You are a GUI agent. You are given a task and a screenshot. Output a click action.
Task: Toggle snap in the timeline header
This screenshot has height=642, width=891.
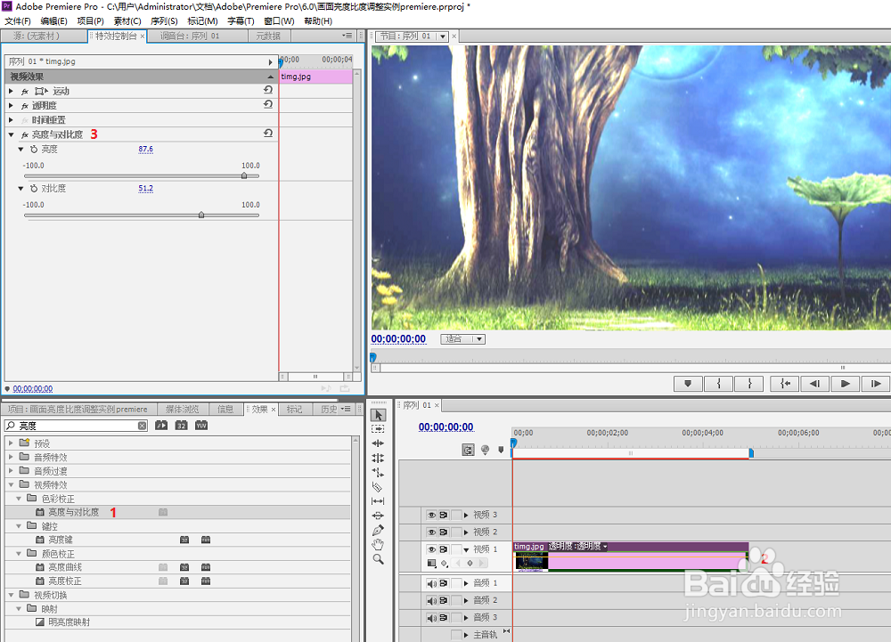click(x=468, y=451)
